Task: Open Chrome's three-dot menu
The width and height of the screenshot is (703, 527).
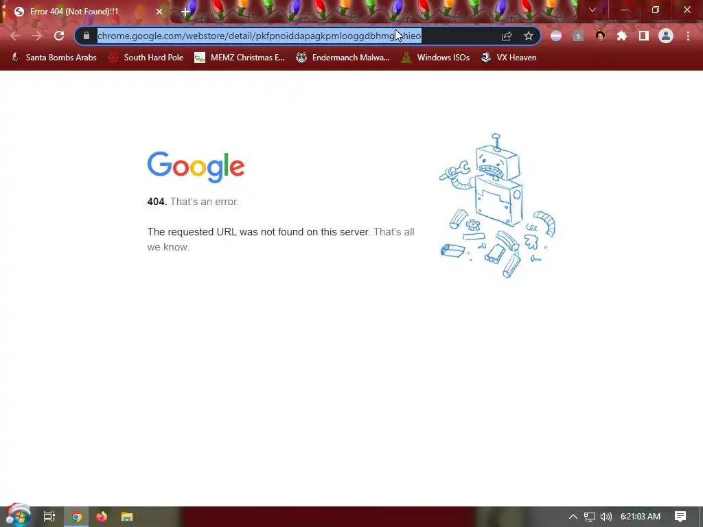Action: pos(688,36)
